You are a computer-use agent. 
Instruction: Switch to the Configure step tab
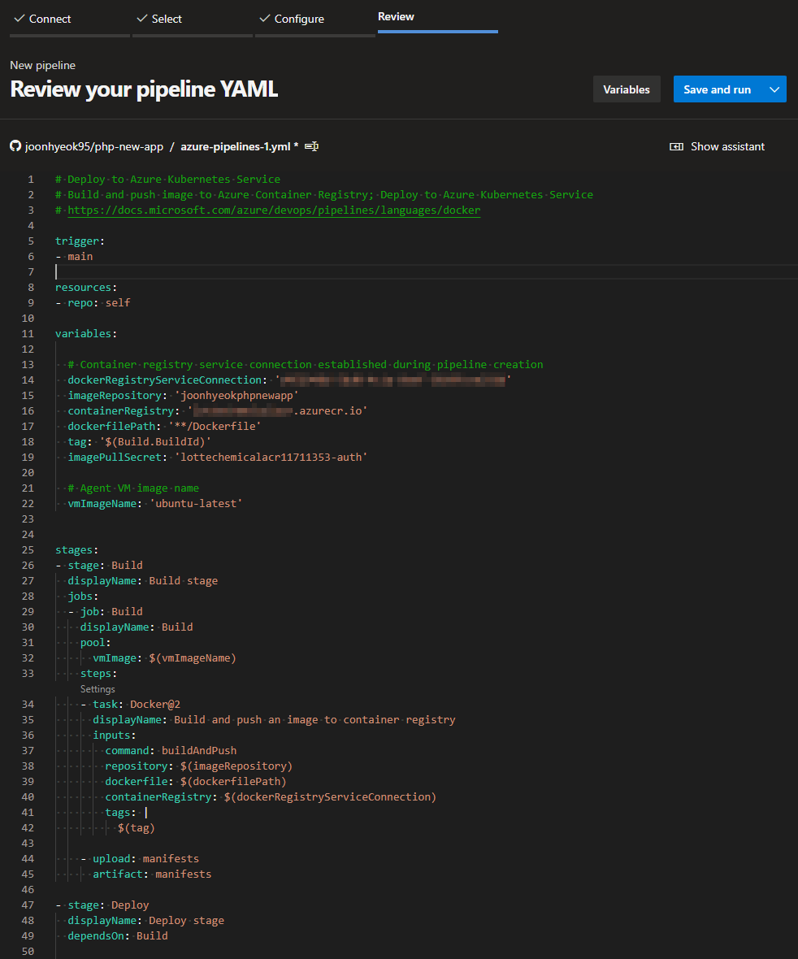(x=315, y=19)
